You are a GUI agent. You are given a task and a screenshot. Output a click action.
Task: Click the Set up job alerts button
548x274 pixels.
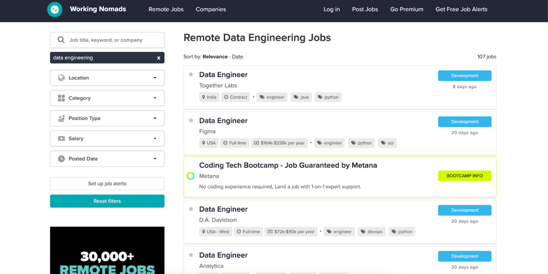107,184
